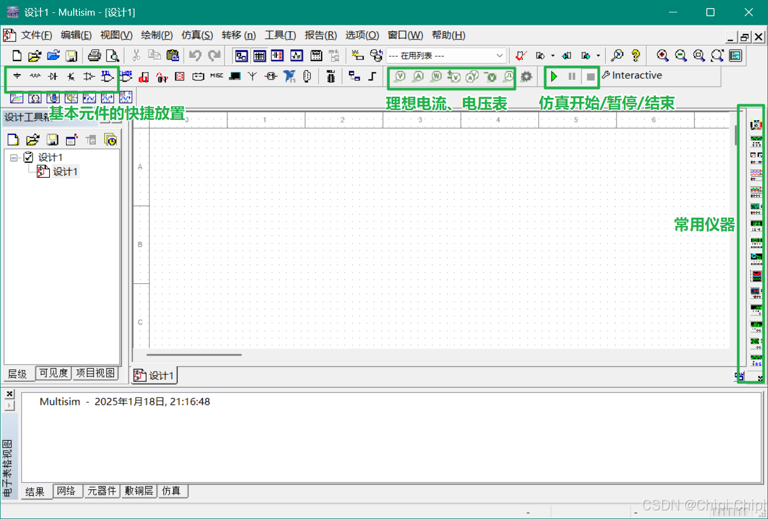The image size is (768, 519).
Task: Print the circuit
Action: point(95,56)
